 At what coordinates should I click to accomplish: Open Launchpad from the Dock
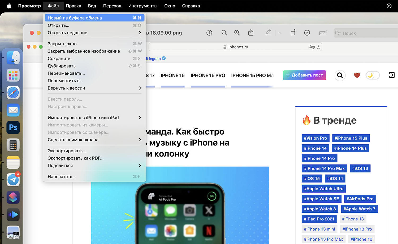click(x=13, y=75)
